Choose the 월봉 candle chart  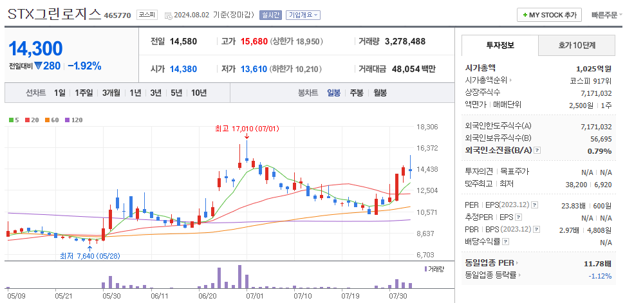click(x=380, y=93)
